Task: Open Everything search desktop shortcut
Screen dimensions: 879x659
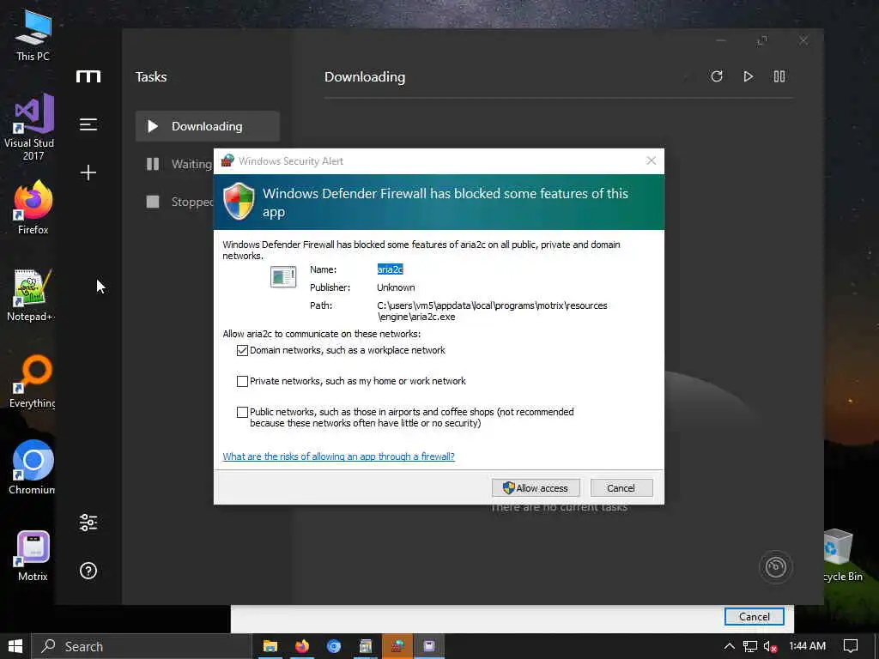Action: pos(32,382)
